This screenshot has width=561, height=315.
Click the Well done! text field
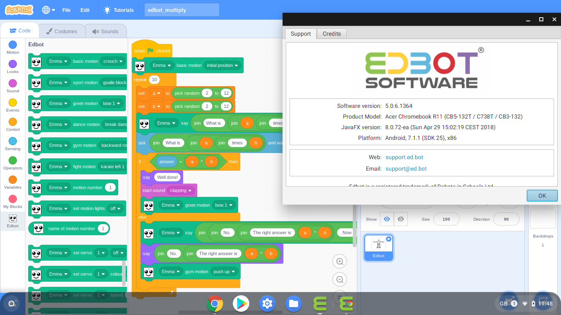[x=167, y=177]
